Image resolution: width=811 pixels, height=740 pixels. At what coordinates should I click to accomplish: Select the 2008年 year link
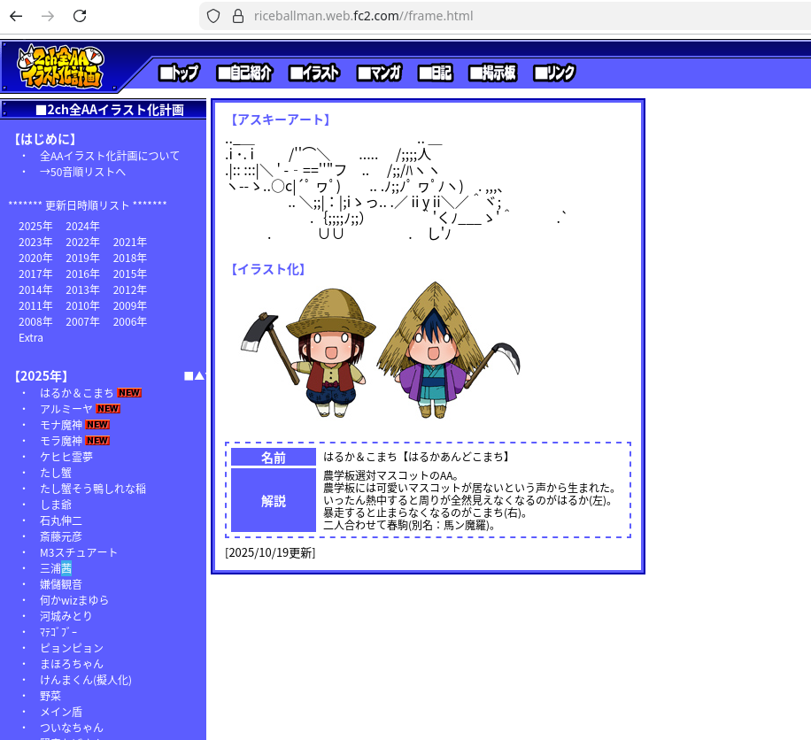pyautogui.click(x=35, y=321)
